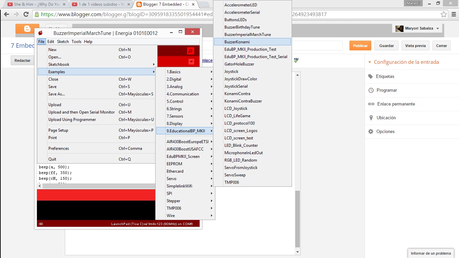
Task: Expand the 8.Display examples submenu
Action: click(x=185, y=124)
